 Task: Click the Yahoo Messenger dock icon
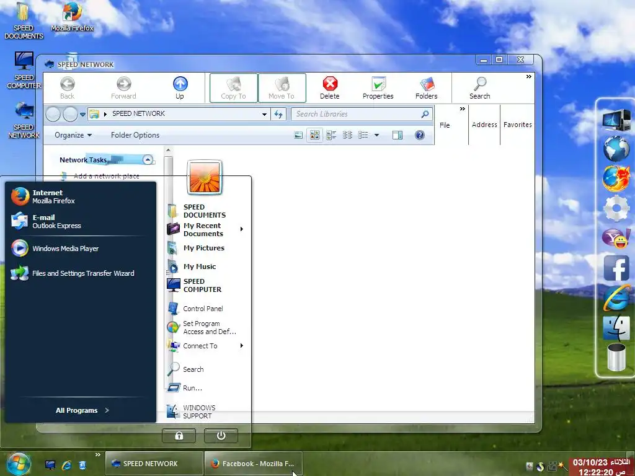click(x=616, y=238)
